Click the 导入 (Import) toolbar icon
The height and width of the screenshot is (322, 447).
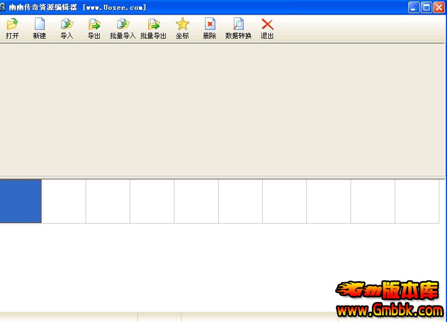(67, 24)
